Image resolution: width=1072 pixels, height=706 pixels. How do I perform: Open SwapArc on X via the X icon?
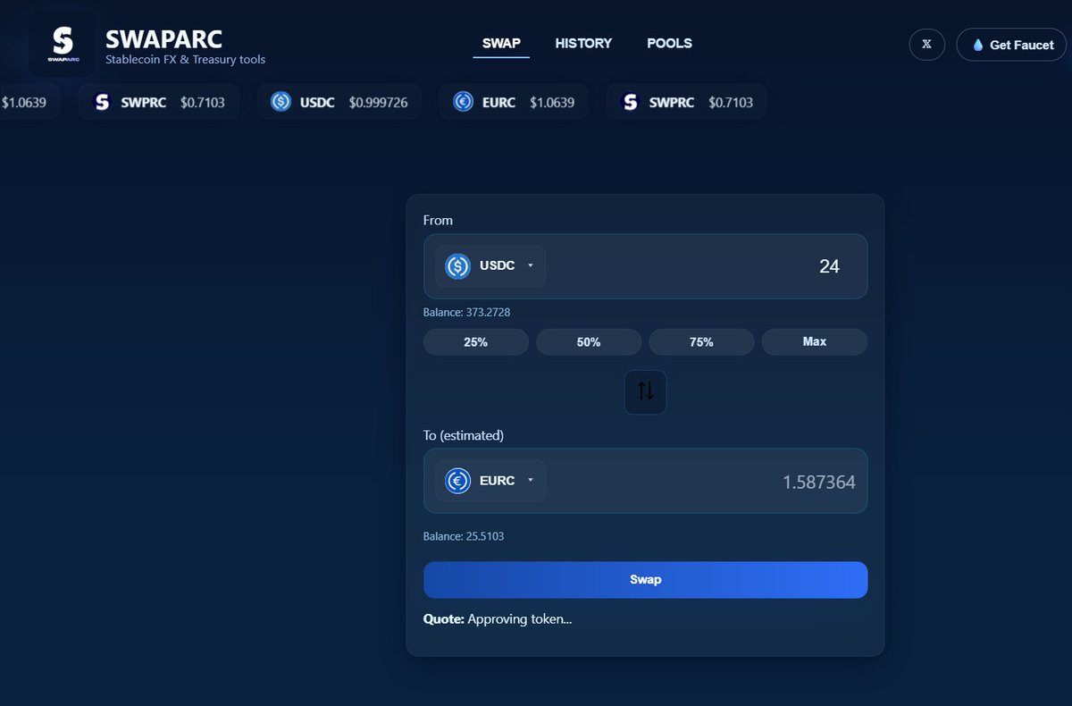tap(926, 44)
